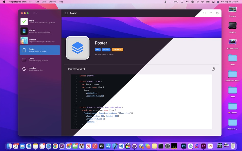Click the Wi-Fi status icon
Screen dimensions: 242x151
pyautogui.click(x=203, y=2)
